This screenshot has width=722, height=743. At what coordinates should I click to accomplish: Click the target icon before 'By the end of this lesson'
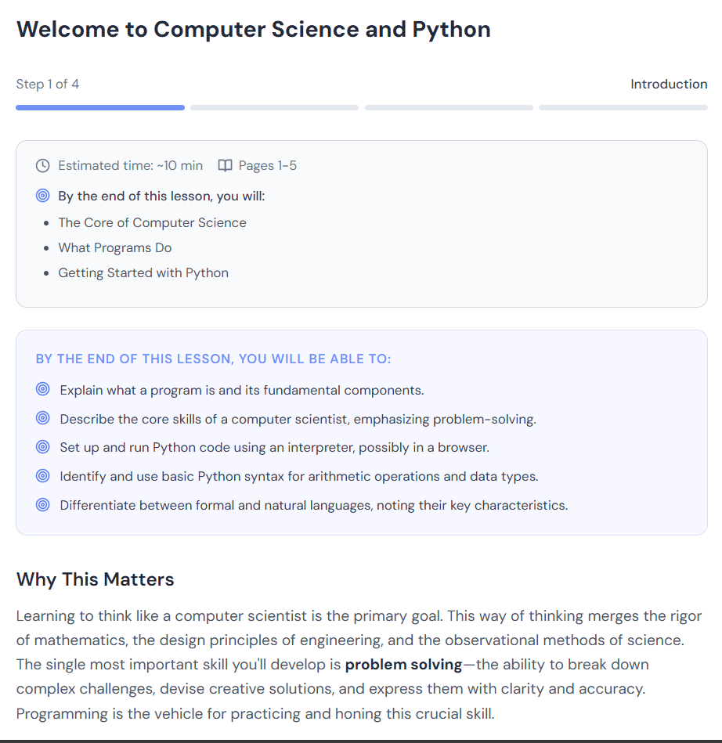[x=42, y=194]
